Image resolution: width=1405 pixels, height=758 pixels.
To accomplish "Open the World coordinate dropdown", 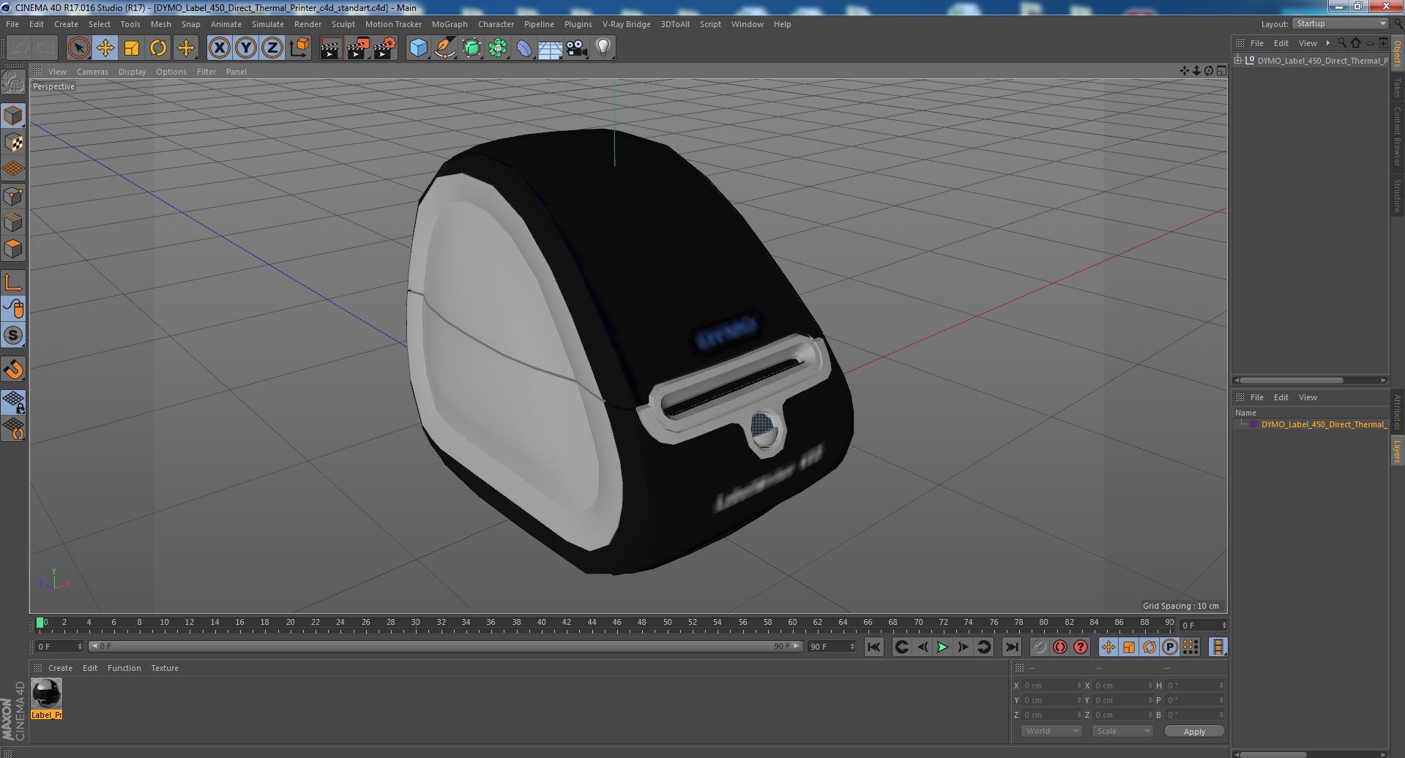I will (x=1051, y=731).
